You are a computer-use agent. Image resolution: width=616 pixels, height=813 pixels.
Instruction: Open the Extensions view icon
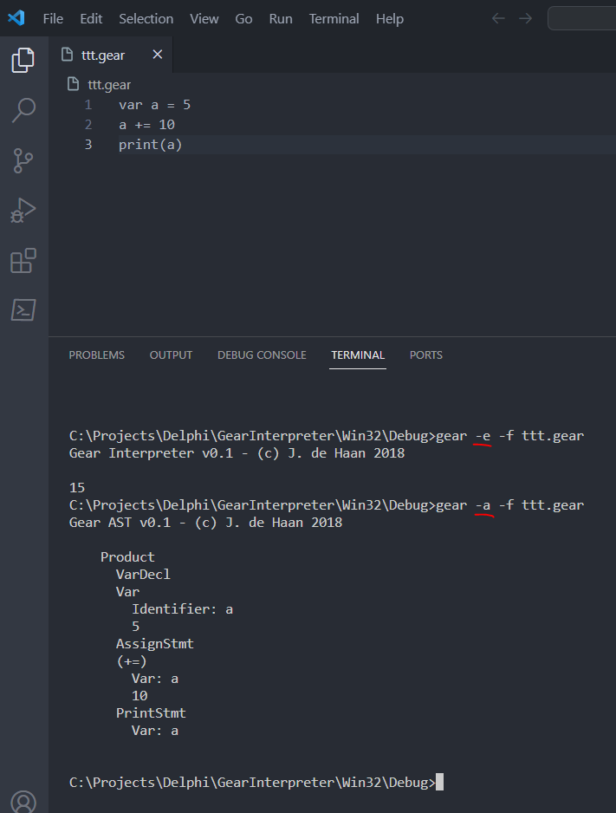[x=23, y=260]
